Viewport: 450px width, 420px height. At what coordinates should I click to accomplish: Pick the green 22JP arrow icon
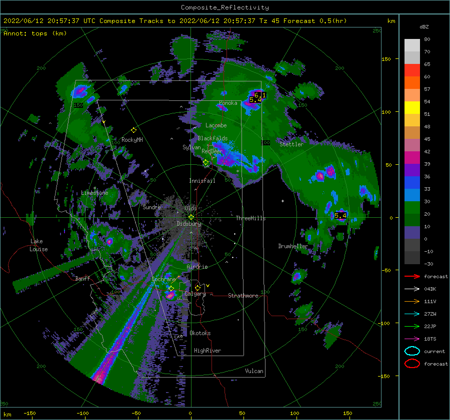[x=412, y=326]
